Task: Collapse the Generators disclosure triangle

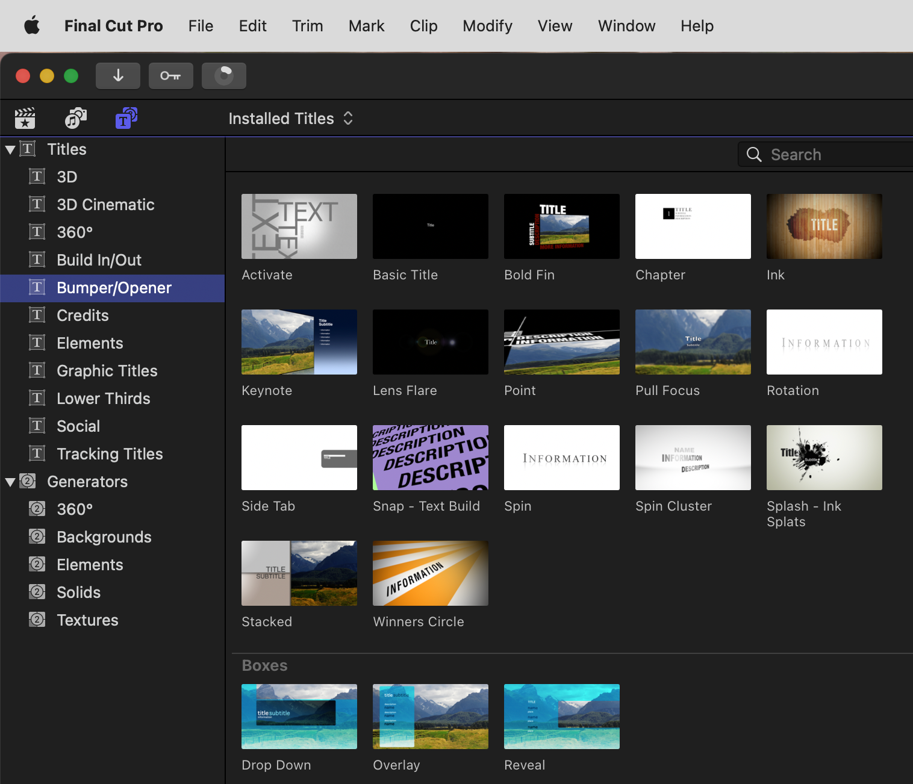Action: (x=10, y=482)
